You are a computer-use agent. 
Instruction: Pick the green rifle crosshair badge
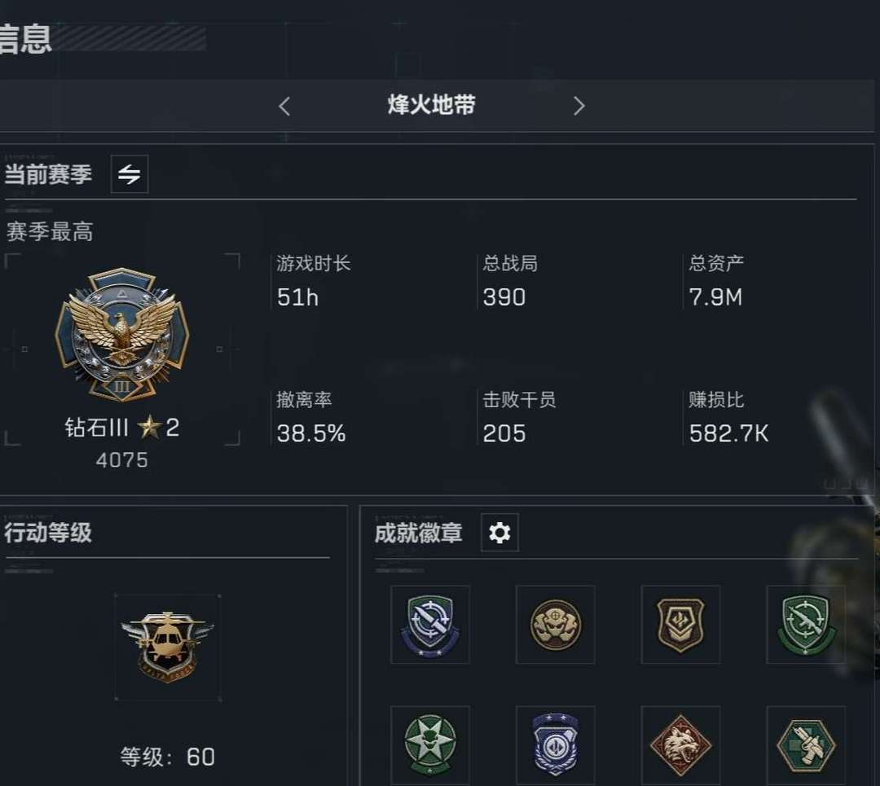(806, 625)
